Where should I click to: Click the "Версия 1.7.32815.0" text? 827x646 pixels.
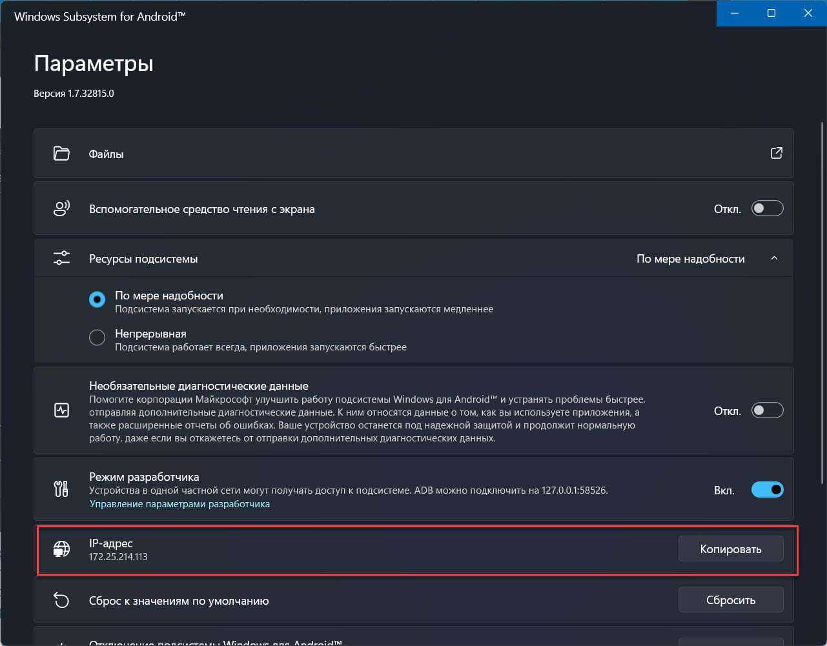[74, 94]
